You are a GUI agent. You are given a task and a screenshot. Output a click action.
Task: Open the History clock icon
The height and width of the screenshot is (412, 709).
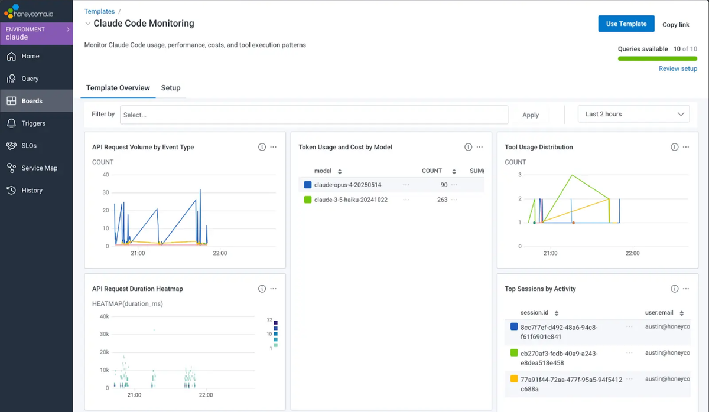(11, 191)
